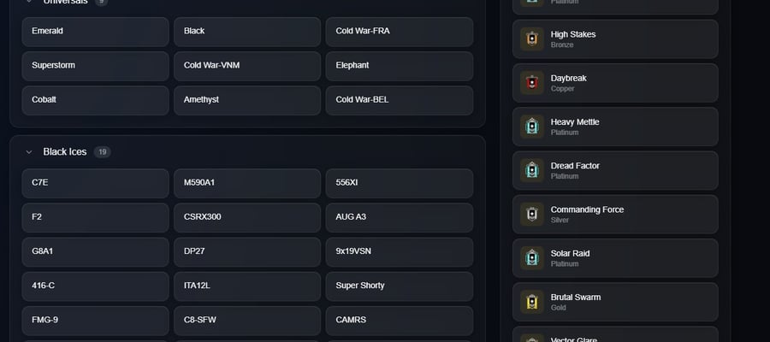Click the Commanding Force silver charm icon
Screen dimensions: 770x342
[532, 214]
